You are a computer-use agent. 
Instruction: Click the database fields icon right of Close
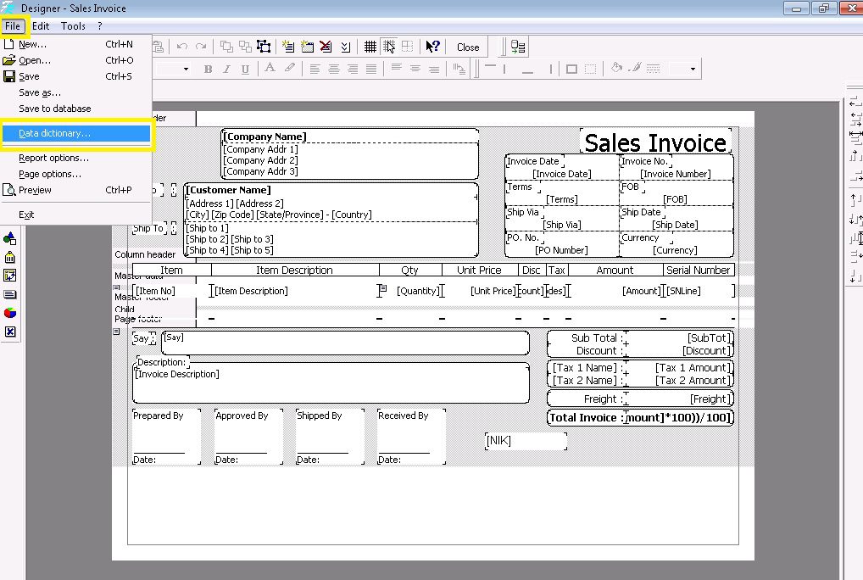518,47
